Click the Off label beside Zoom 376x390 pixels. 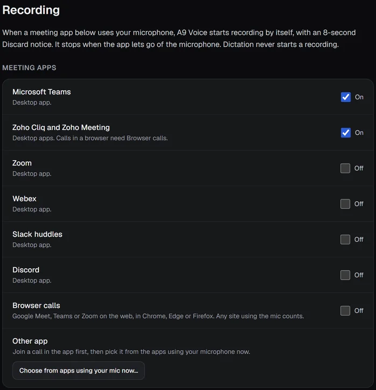click(x=359, y=168)
